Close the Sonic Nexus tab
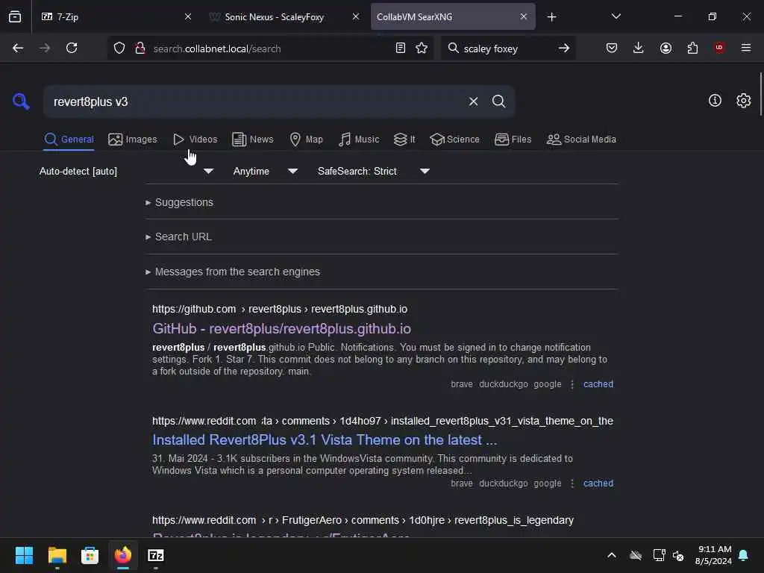This screenshot has width=764, height=573. 356,16
